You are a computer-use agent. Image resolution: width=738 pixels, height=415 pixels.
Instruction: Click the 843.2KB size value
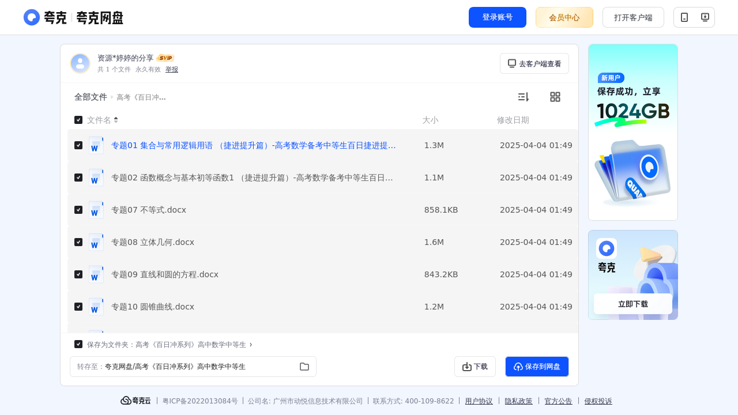point(441,274)
